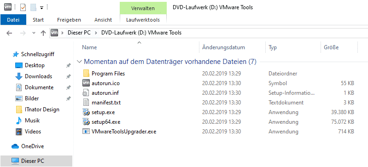
Task: Switch to the Start ribbon tab
Action: click(x=38, y=20)
